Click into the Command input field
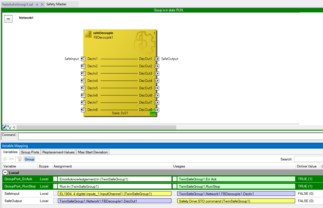 169,136
